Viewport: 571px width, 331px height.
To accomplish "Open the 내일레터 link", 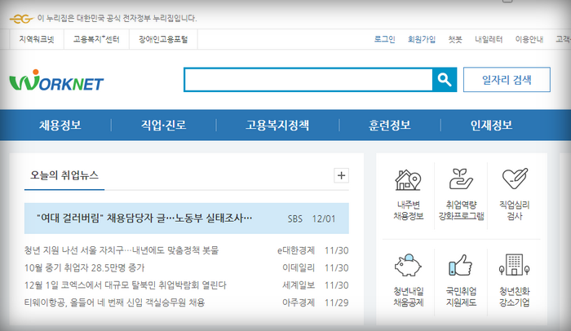I will point(489,39).
